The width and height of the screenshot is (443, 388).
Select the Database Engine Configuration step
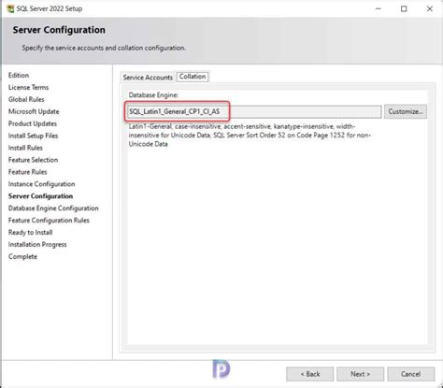click(x=53, y=208)
